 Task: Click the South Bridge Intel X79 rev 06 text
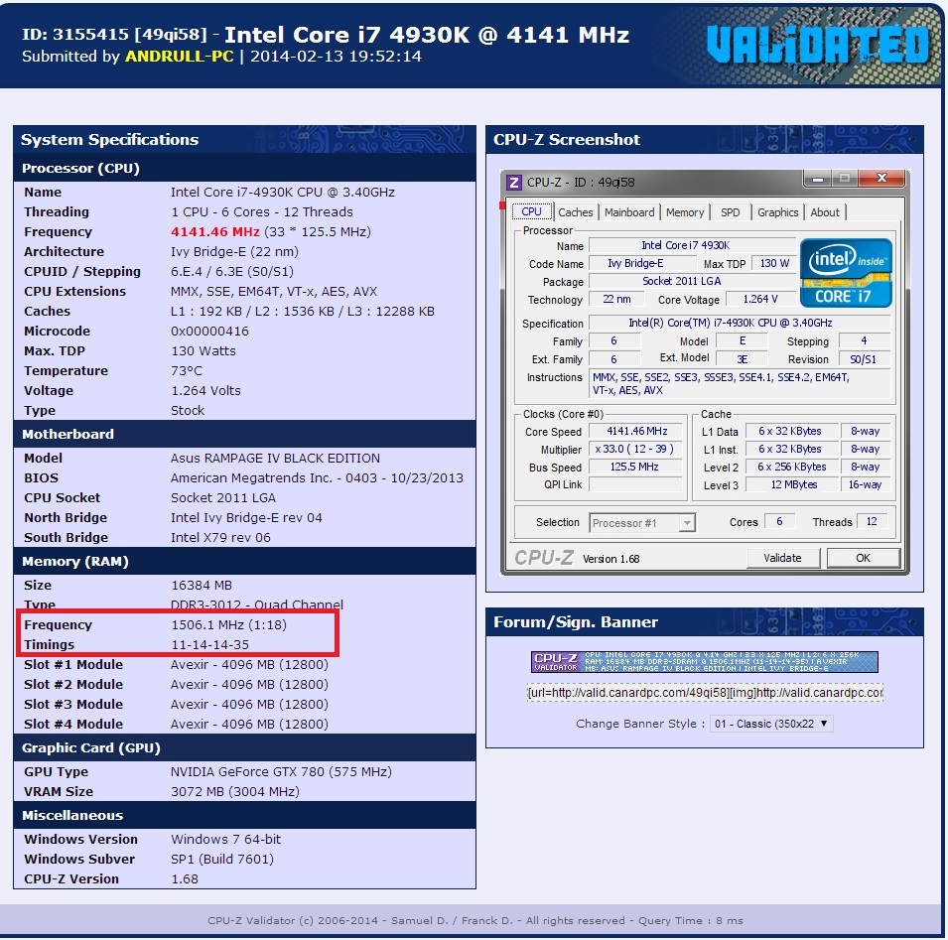220,538
